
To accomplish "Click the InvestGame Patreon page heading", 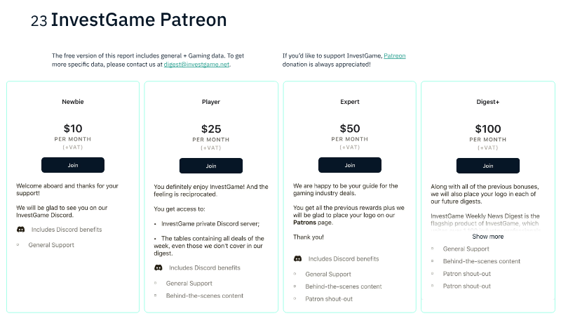I will coord(139,20).
